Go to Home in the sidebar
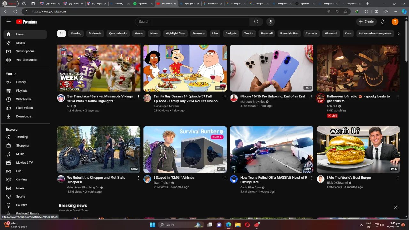This screenshot has width=409, height=230. [x=25, y=34]
